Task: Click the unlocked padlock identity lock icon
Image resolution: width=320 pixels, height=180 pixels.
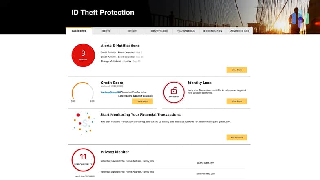Action: (174, 93)
